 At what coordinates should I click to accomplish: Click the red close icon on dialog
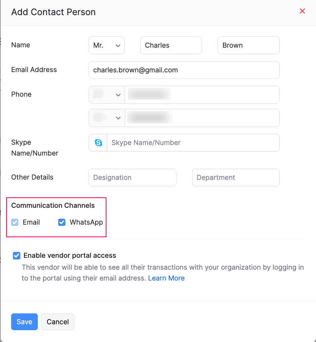(302, 11)
